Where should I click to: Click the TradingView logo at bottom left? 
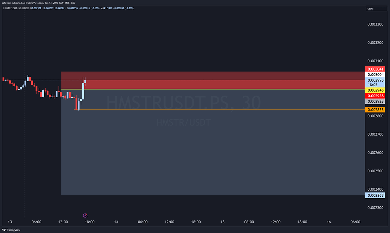(x=11, y=230)
